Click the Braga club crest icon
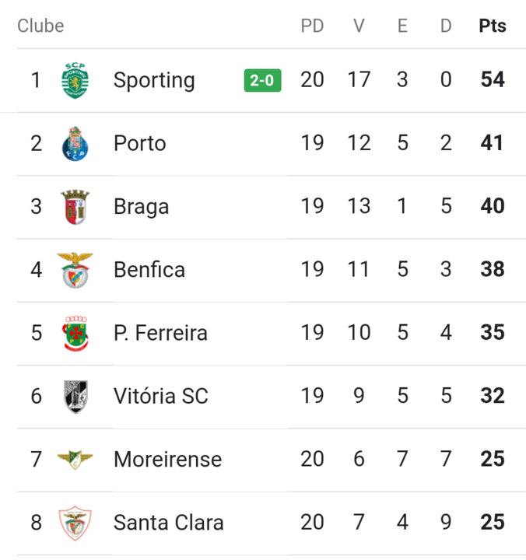This screenshot has width=526, height=560. (75, 207)
